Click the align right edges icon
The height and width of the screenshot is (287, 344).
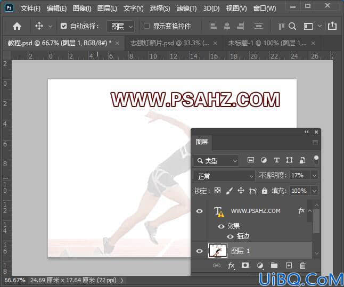click(x=241, y=26)
